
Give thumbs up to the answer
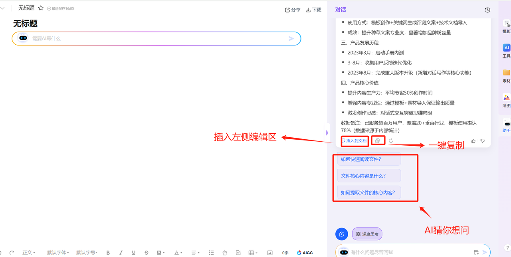(x=473, y=141)
